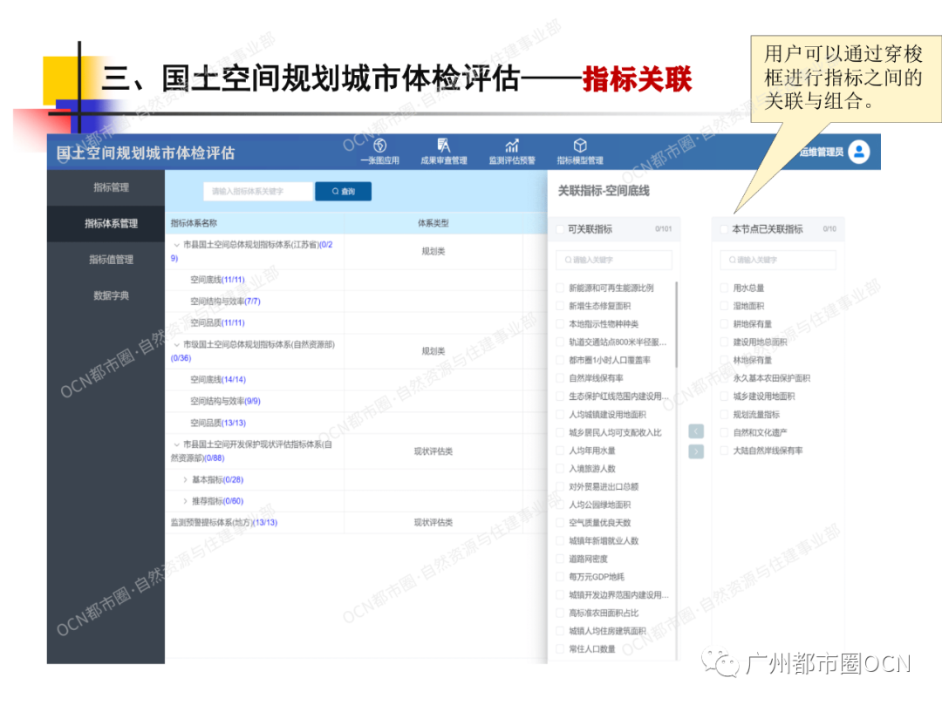This screenshot has height=705, width=942.
Task: Click the 查询 search button
Action: (x=343, y=192)
